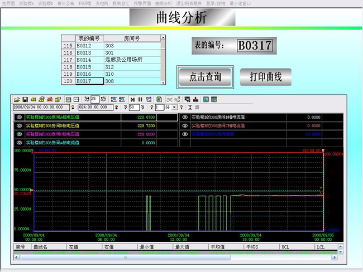Click 最小化窗口 in top bar
Screen dimensions: 363x272
240,3
